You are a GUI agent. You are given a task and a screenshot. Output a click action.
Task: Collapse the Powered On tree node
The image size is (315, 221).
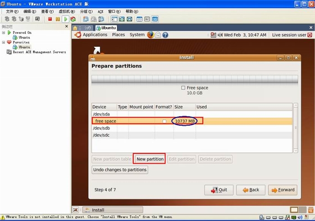4,32
